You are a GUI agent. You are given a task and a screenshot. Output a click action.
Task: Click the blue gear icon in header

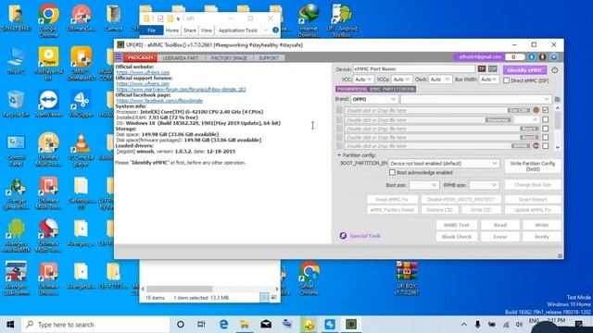click(x=554, y=57)
